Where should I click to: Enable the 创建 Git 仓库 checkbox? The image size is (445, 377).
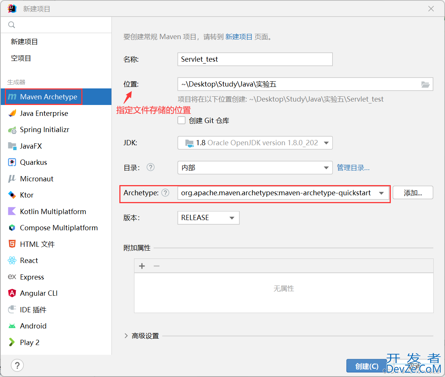click(181, 120)
